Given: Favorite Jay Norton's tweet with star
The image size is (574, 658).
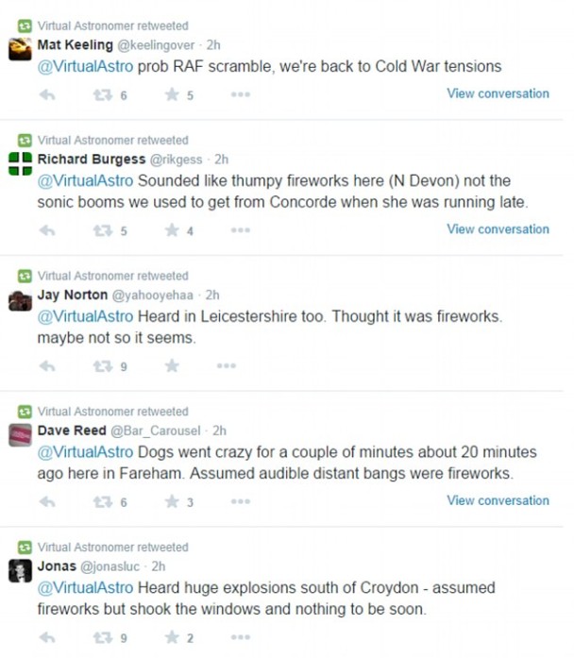Looking at the screenshot, I should coord(172,366).
